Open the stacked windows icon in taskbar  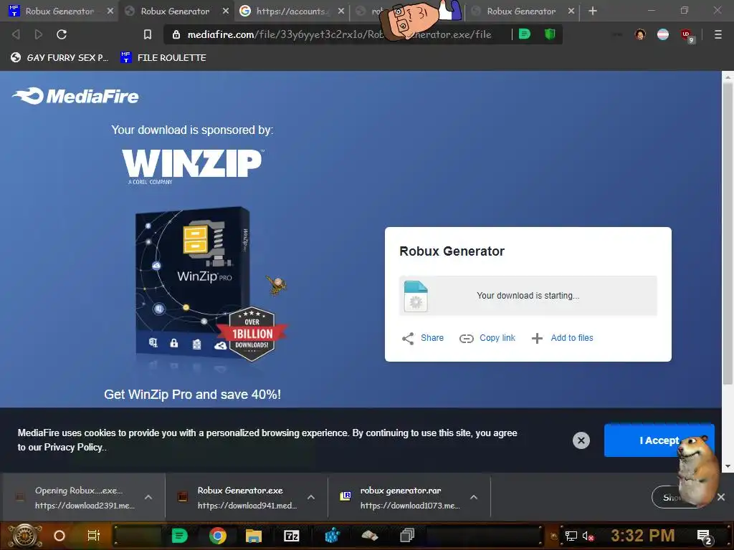point(407,536)
